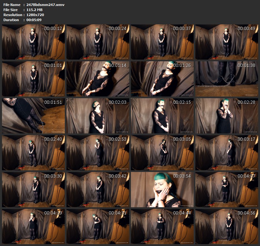
Task: Click the File Name label
Action: click(12, 5)
